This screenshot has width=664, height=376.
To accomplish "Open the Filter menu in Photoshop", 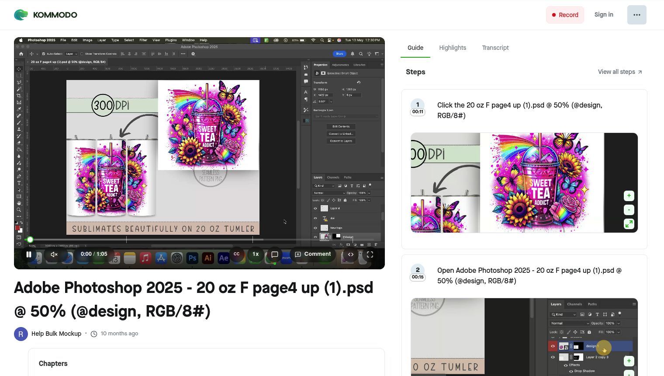I will pyautogui.click(x=143, y=40).
